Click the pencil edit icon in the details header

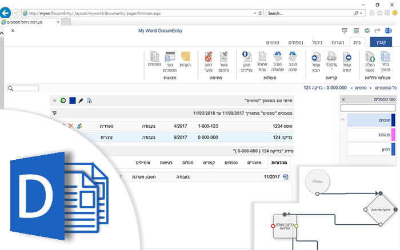click(x=81, y=100)
